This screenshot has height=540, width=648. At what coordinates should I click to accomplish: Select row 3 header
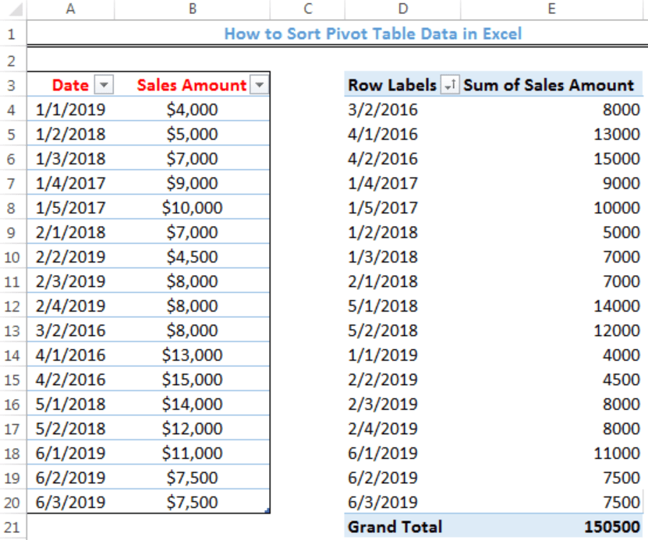pyautogui.click(x=12, y=85)
